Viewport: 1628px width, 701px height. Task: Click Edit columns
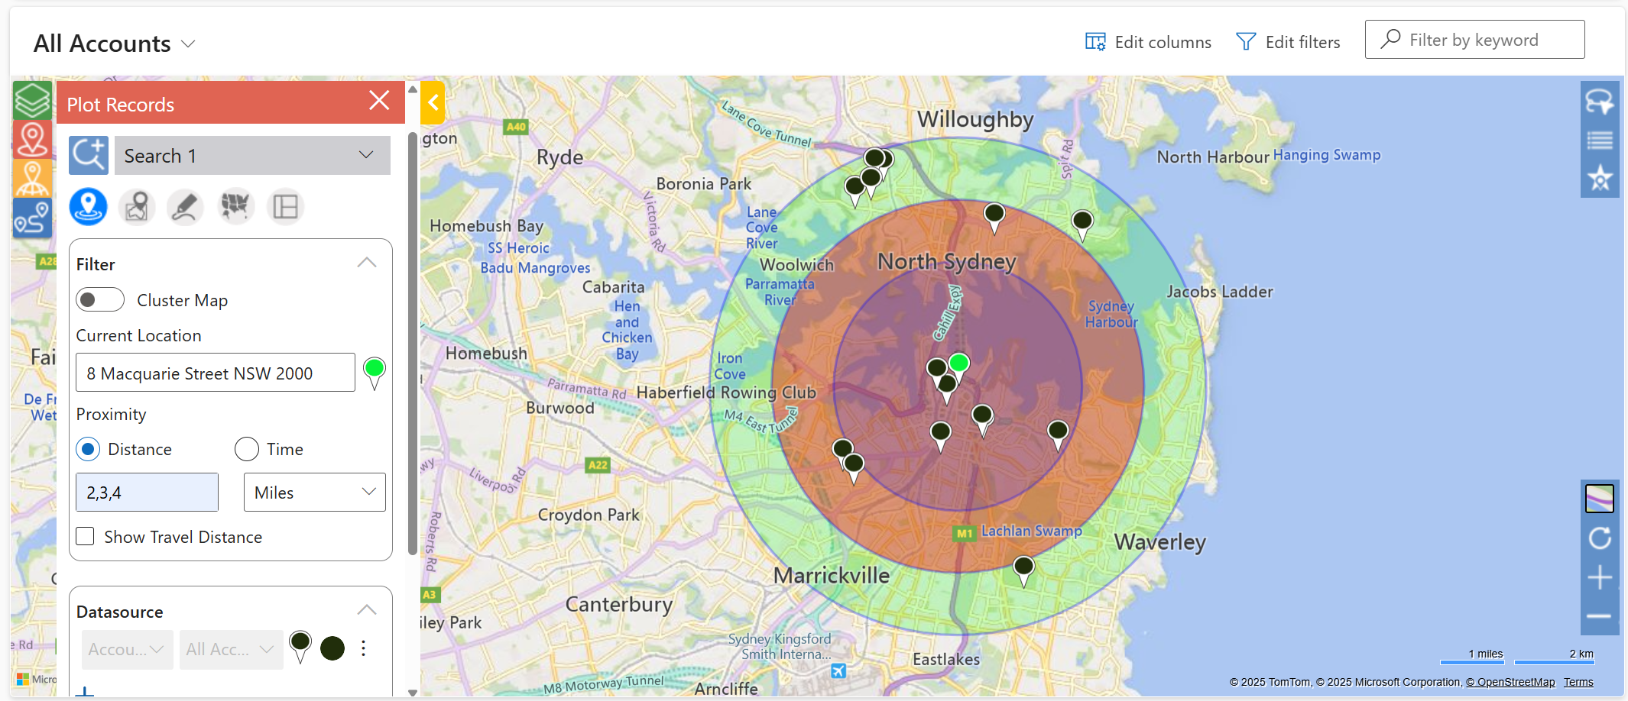1148,42
